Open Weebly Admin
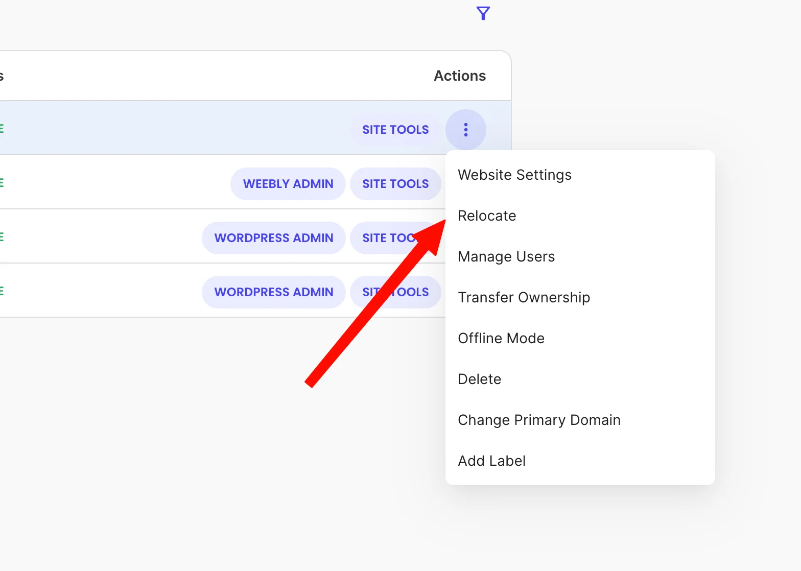The width and height of the screenshot is (801, 571). (288, 184)
